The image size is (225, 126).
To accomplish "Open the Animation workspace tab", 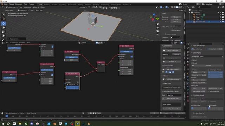I will pos(88,5).
